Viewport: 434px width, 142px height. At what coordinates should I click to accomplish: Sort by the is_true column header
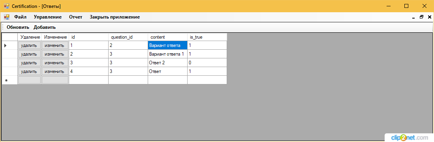pos(207,37)
